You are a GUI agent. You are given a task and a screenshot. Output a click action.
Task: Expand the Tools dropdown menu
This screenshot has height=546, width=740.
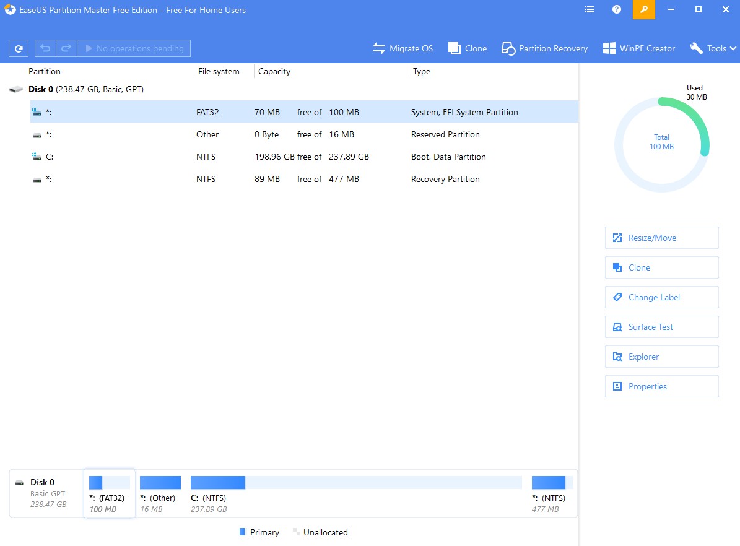pyautogui.click(x=713, y=48)
